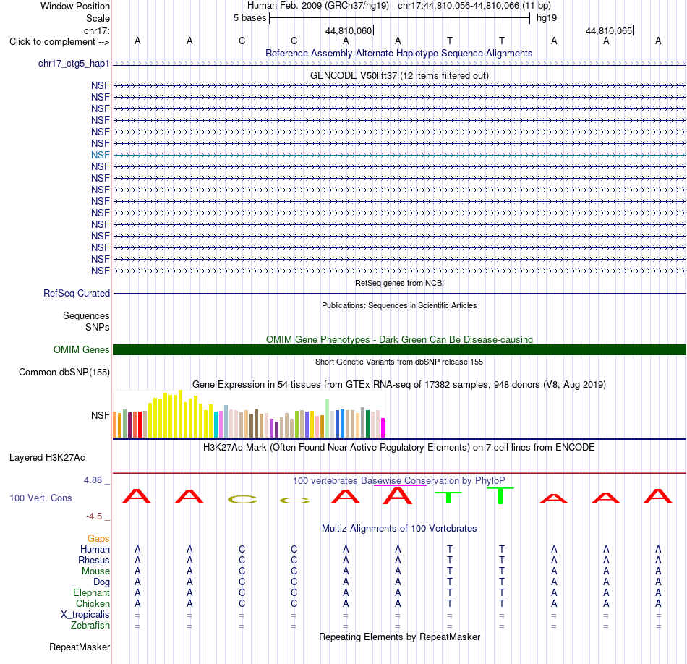Click 'Multiz Alignments of 100 Vertebrates' title

click(399, 529)
